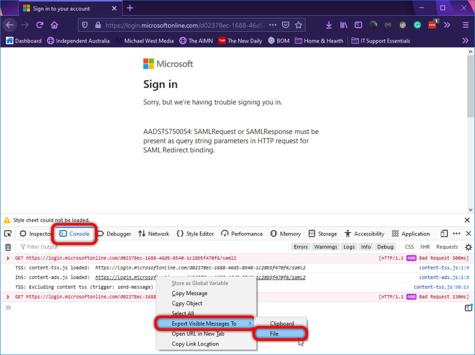Screen dimensions: 475x355
Task: Open the Dashboard bookmark
Action: coord(24,40)
